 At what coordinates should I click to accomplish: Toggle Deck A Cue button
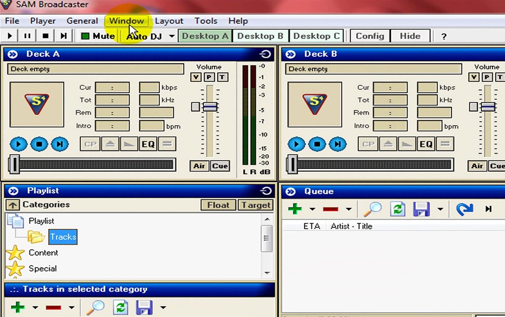pos(220,166)
